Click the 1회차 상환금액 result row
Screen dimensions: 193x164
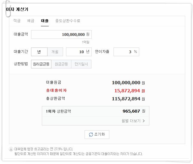[x=96, y=111]
